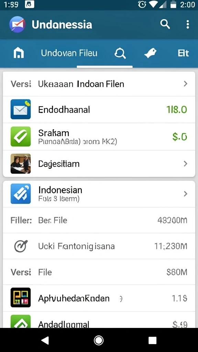The image size is (198, 352).
Task: Select the Eit tab
Action: coord(183,53)
